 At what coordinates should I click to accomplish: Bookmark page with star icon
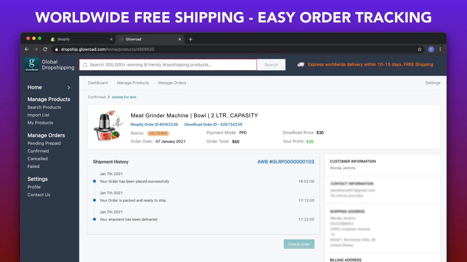coord(419,49)
